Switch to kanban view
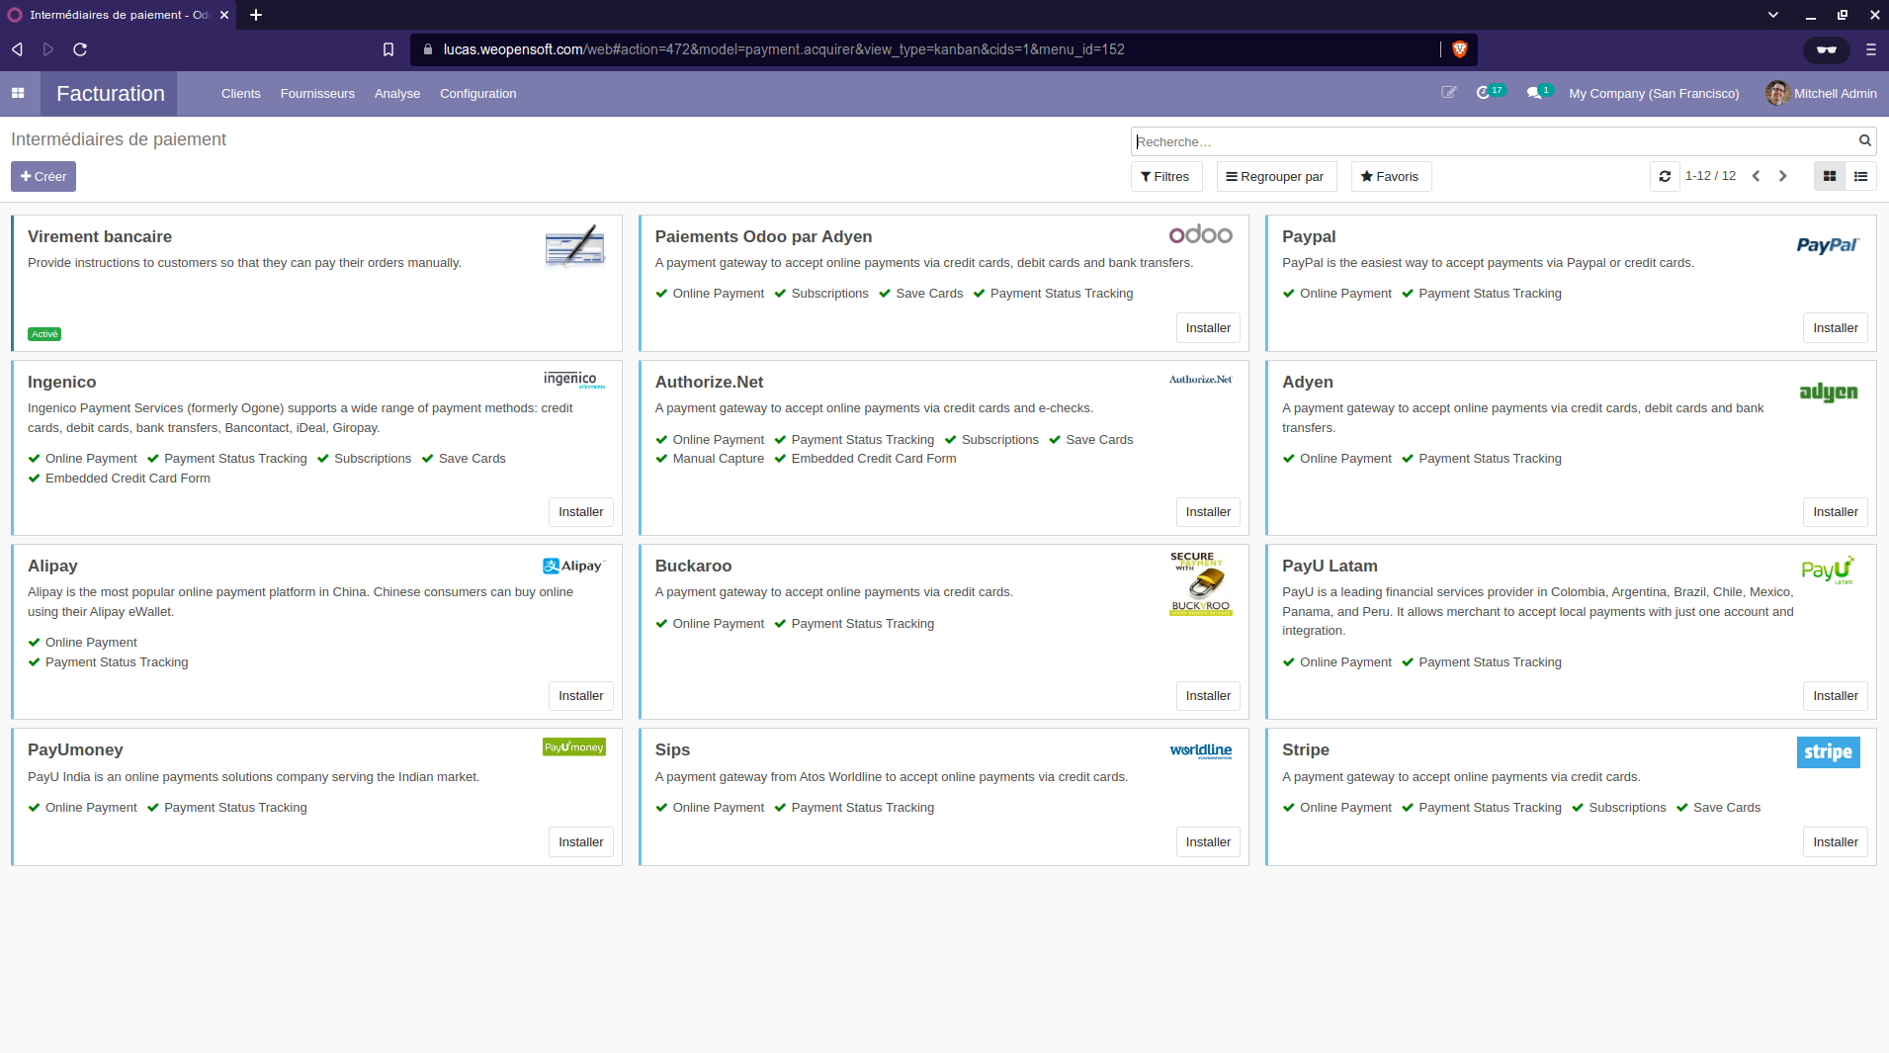 click(x=1830, y=176)
